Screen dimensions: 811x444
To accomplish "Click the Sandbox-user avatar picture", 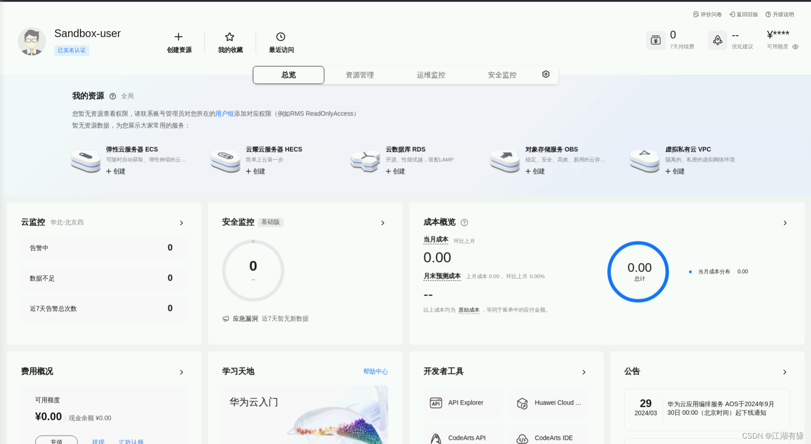I will [x=32, y=41].
